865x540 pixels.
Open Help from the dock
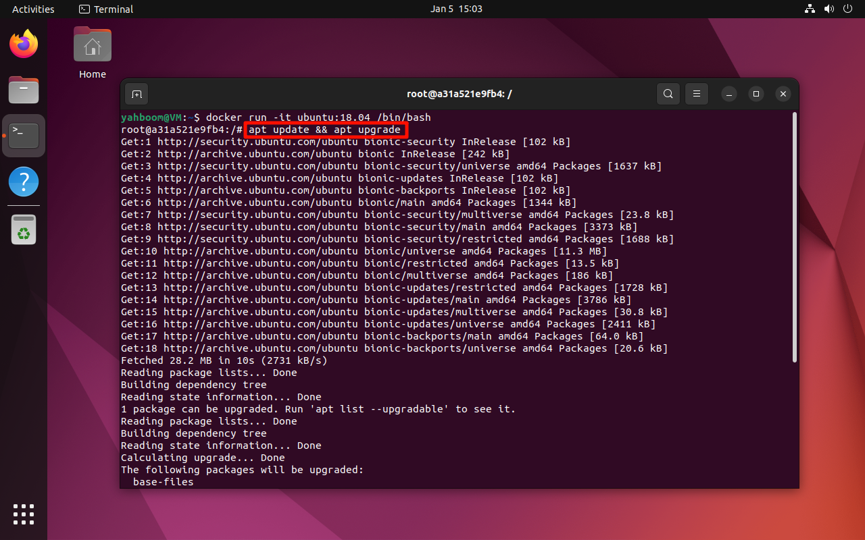pyautogui.click(x=24, y=182)
